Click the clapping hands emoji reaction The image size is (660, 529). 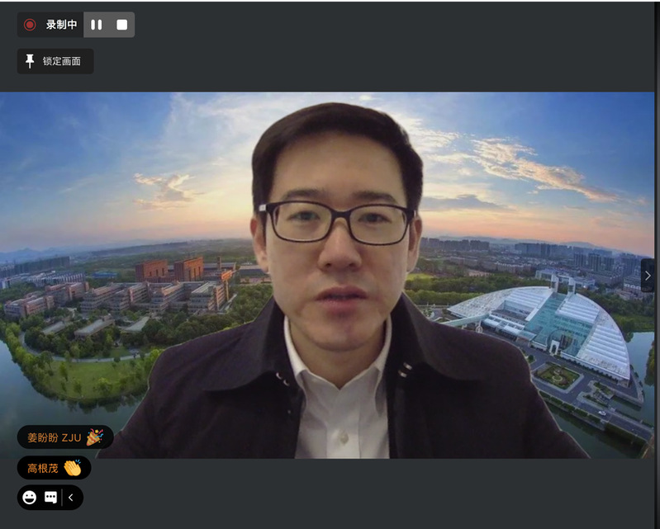[x=73, y=468]
